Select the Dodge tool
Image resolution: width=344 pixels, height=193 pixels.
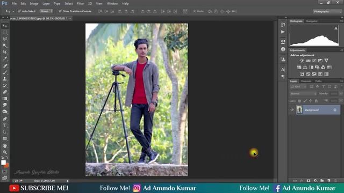click(5, 112)
